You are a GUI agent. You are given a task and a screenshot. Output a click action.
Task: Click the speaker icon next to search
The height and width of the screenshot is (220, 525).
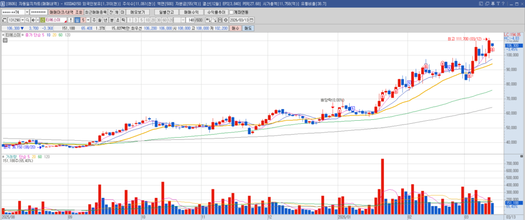point(34,20)
